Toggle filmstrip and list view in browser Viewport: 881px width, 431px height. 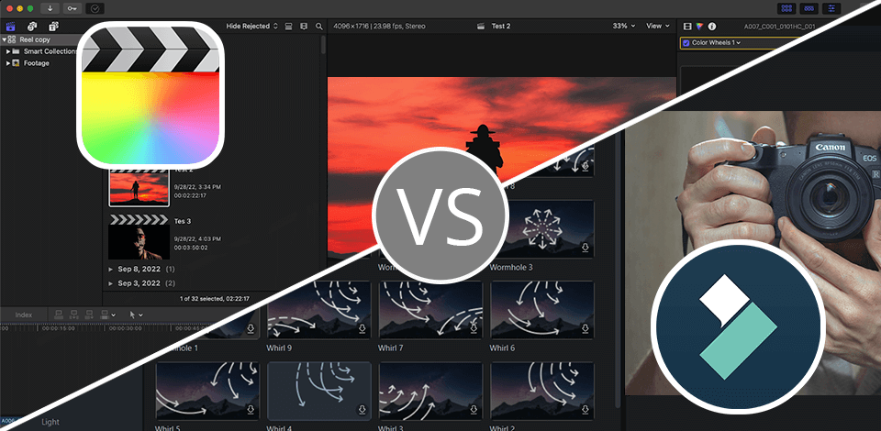coord(289,26)
